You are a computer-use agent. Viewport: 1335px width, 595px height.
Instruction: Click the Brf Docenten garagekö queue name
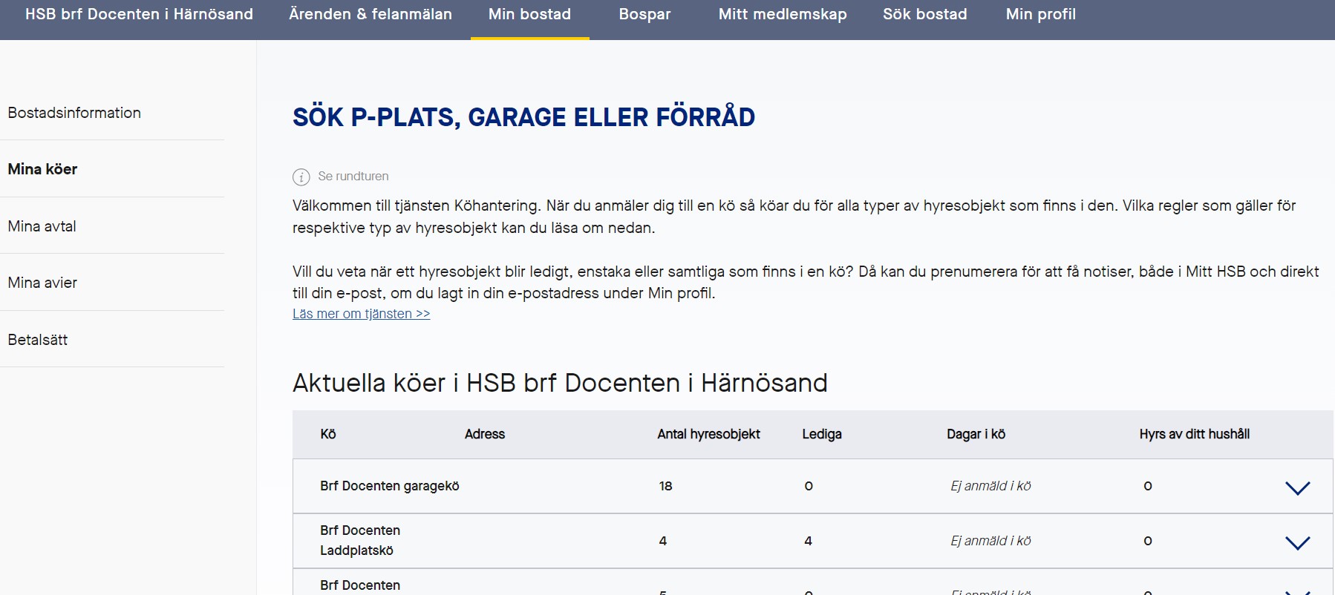click(389, 486)
